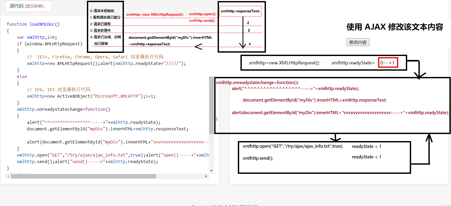Click the 'xmlhttp=new XMLHttpRequest();' code line
Image resolution: width=451 pixels, height=206 pixels.
[106, 63]
